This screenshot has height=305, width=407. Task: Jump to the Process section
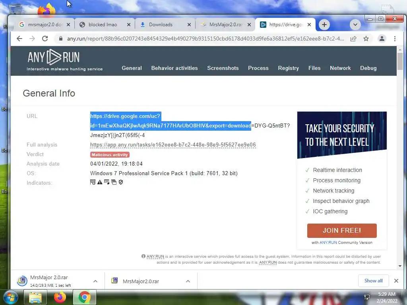258,68
